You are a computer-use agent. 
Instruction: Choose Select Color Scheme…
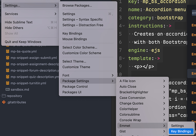[88, 48]
